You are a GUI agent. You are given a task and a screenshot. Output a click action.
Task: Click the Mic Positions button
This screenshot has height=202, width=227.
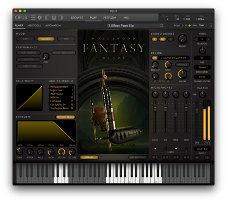(x=138, y=157)
